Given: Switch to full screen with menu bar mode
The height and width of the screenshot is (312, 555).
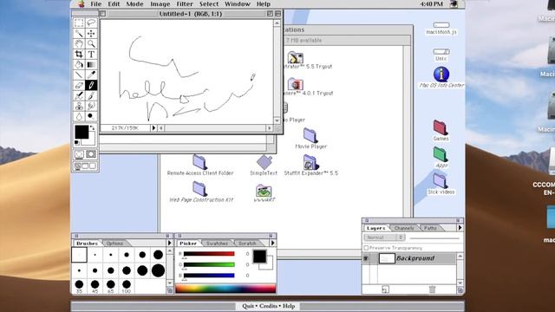Looking at the screenshot, I should coord(85,166).
